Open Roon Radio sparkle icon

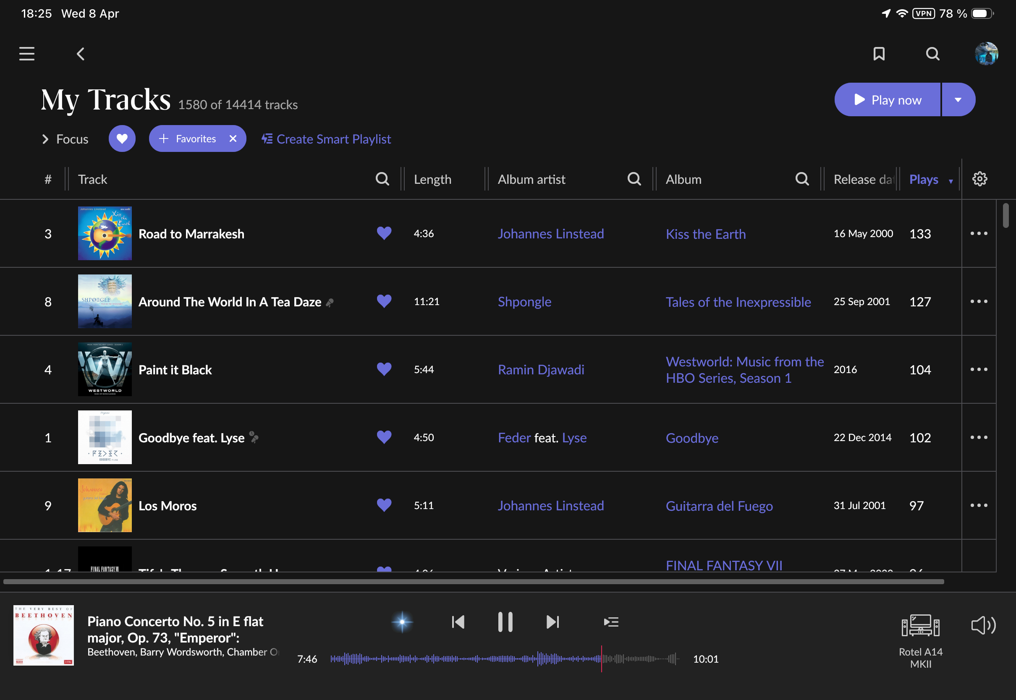[x=402, y=622]
